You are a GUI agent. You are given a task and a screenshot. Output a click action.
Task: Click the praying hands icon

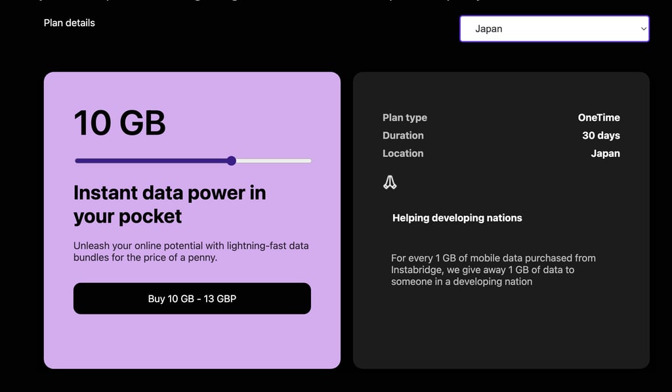[x=390, y=183]
